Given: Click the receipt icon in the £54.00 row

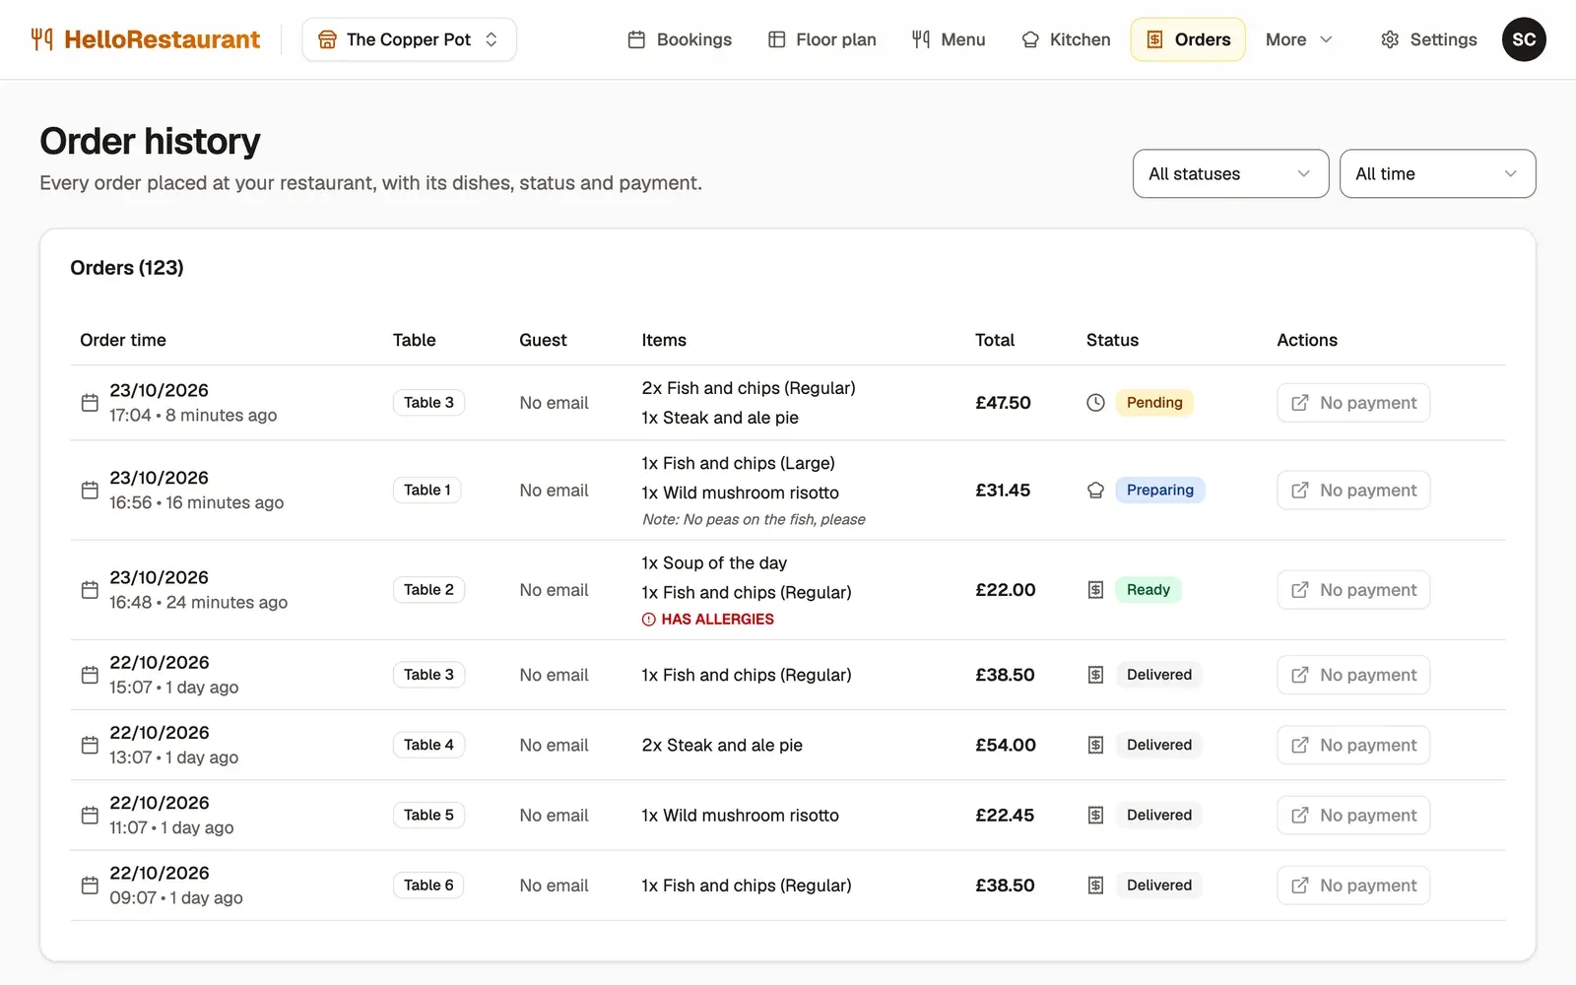Looking at the screenshot, I should [1095, 746].
